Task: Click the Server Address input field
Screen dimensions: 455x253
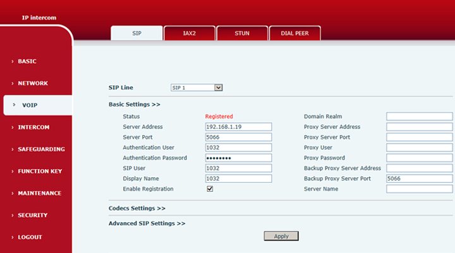Action: (x=238, y=127)
